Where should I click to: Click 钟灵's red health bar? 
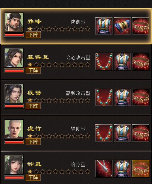coord(14,178)
